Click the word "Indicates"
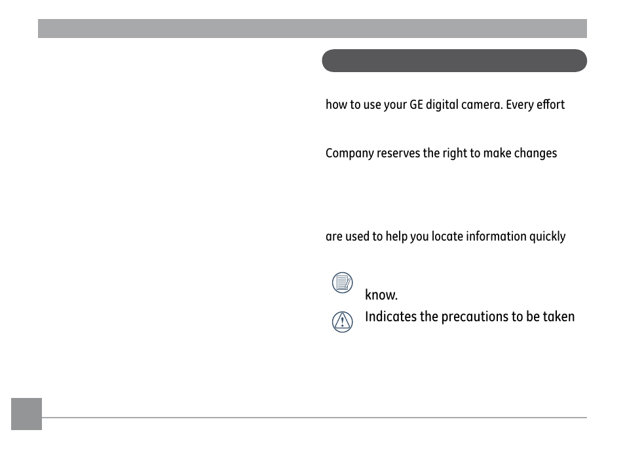The height and width of the screenshot is (455, 625). (x=390, y=317)
